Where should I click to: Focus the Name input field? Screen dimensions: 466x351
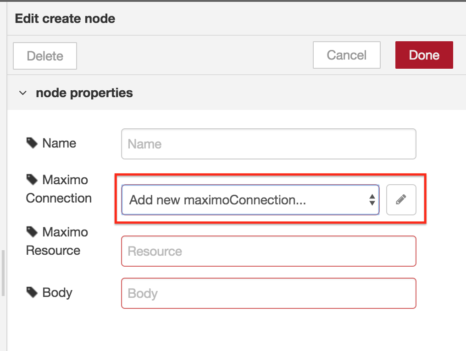(x=269, y=144)
